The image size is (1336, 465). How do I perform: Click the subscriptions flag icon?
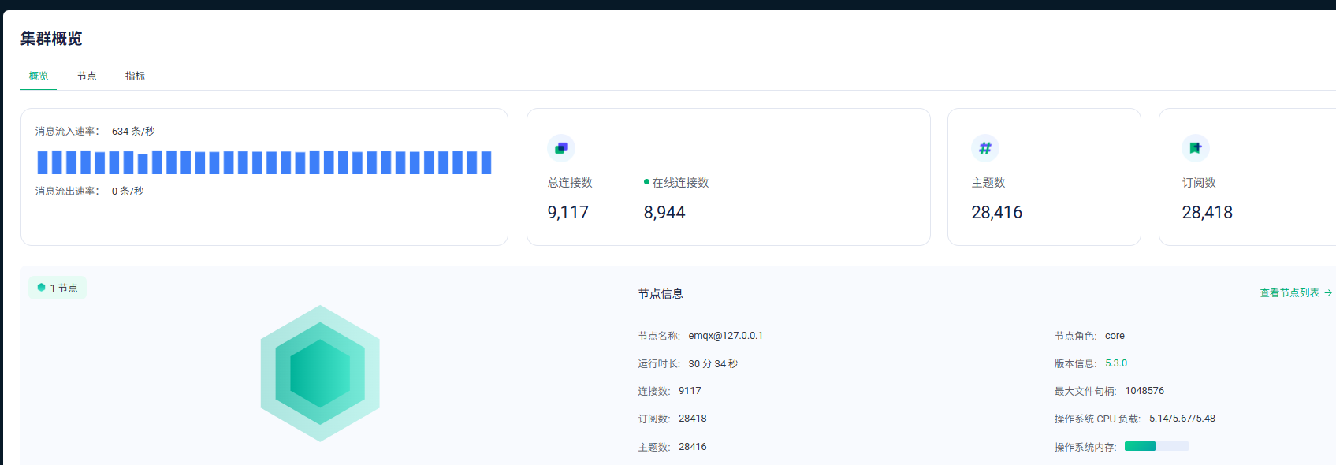pyautogui.click(x=1195, y=148)
